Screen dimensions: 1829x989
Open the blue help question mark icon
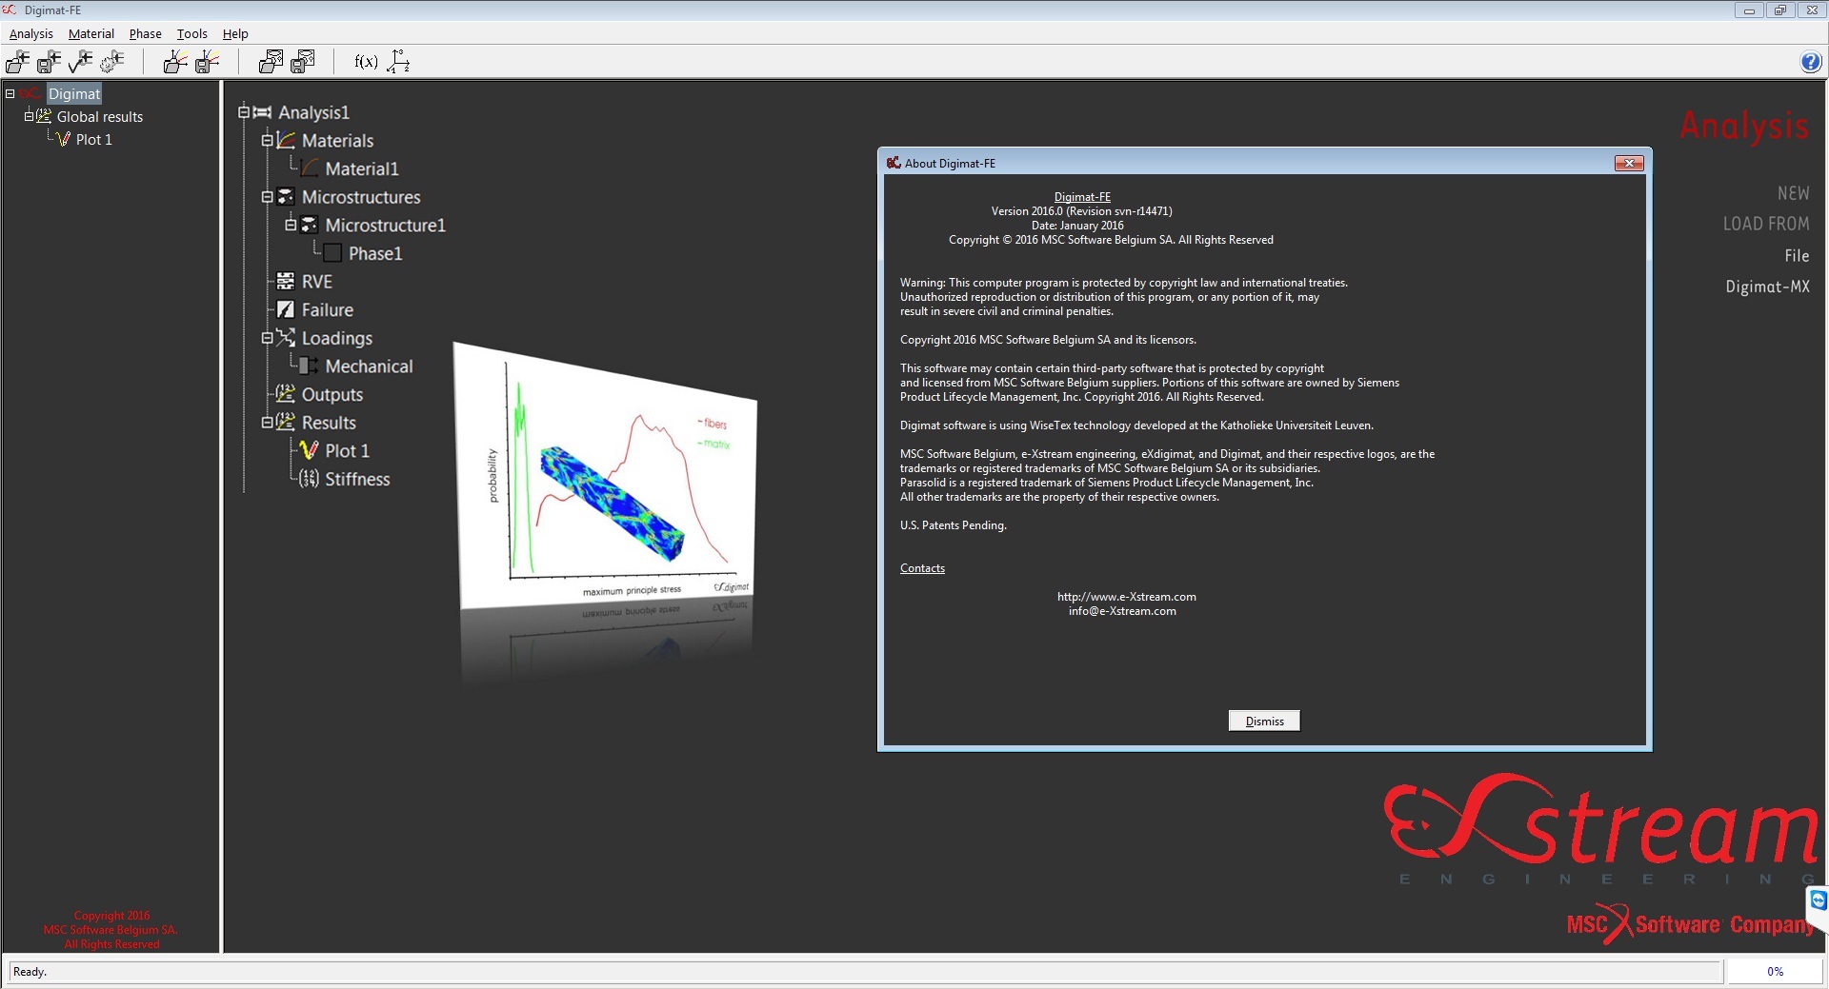pos(1810,62)
